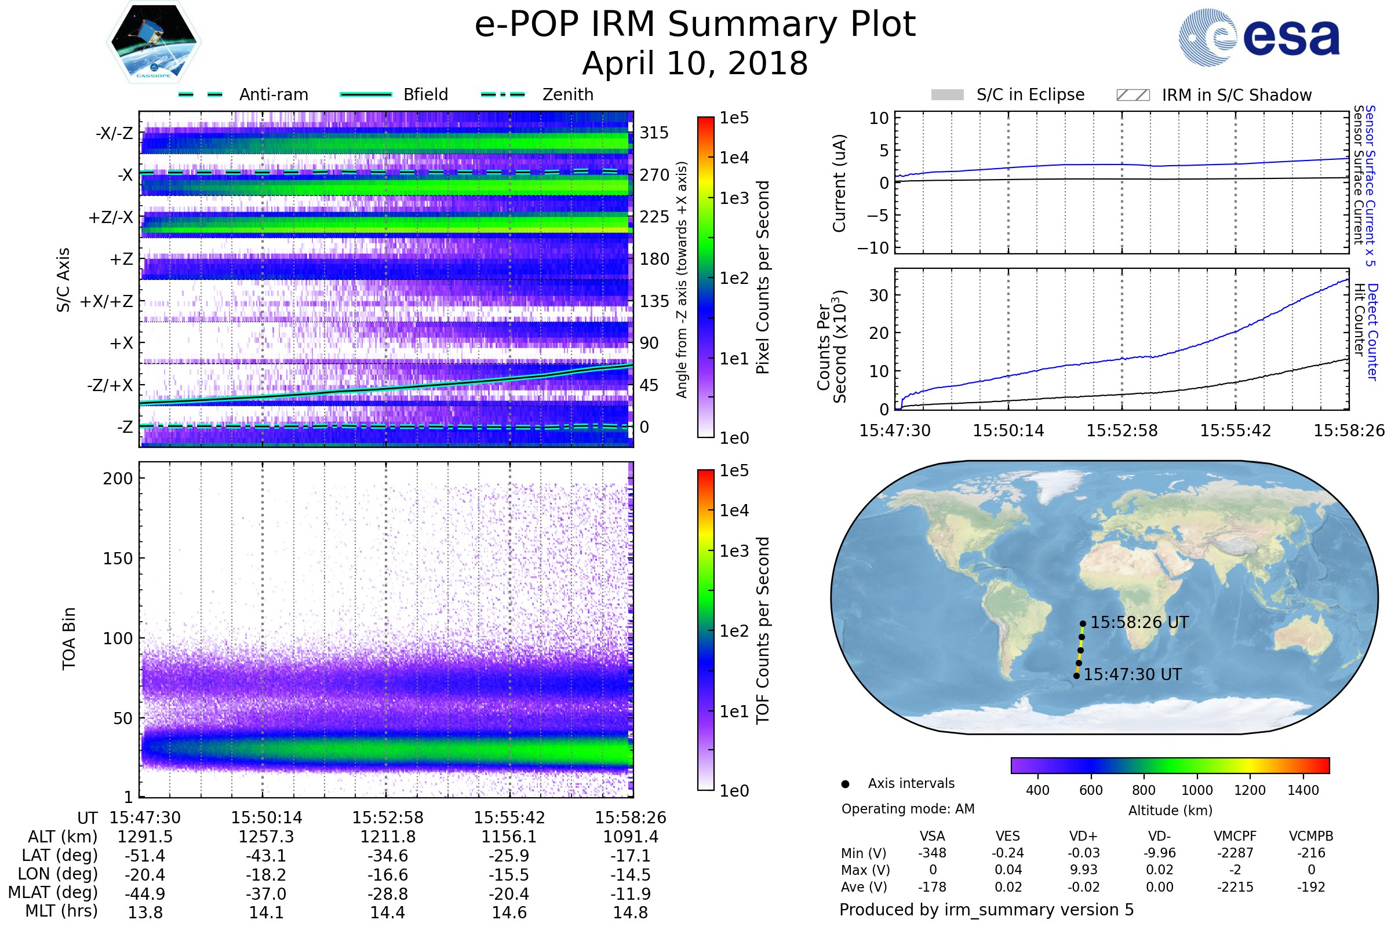Click the ESA logo

click(1259, 37)
